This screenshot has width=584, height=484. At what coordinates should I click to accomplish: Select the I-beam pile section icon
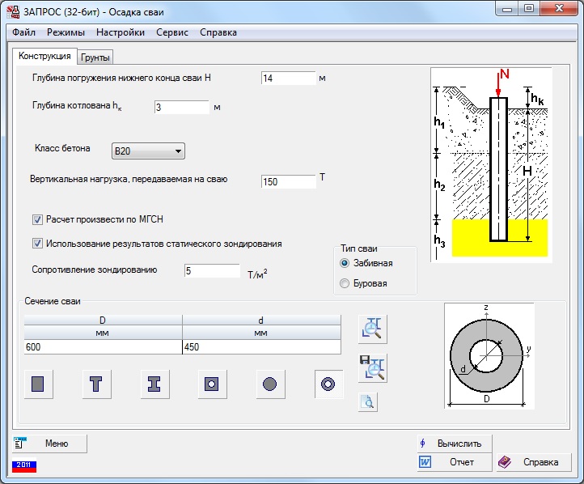coord(154,384)
